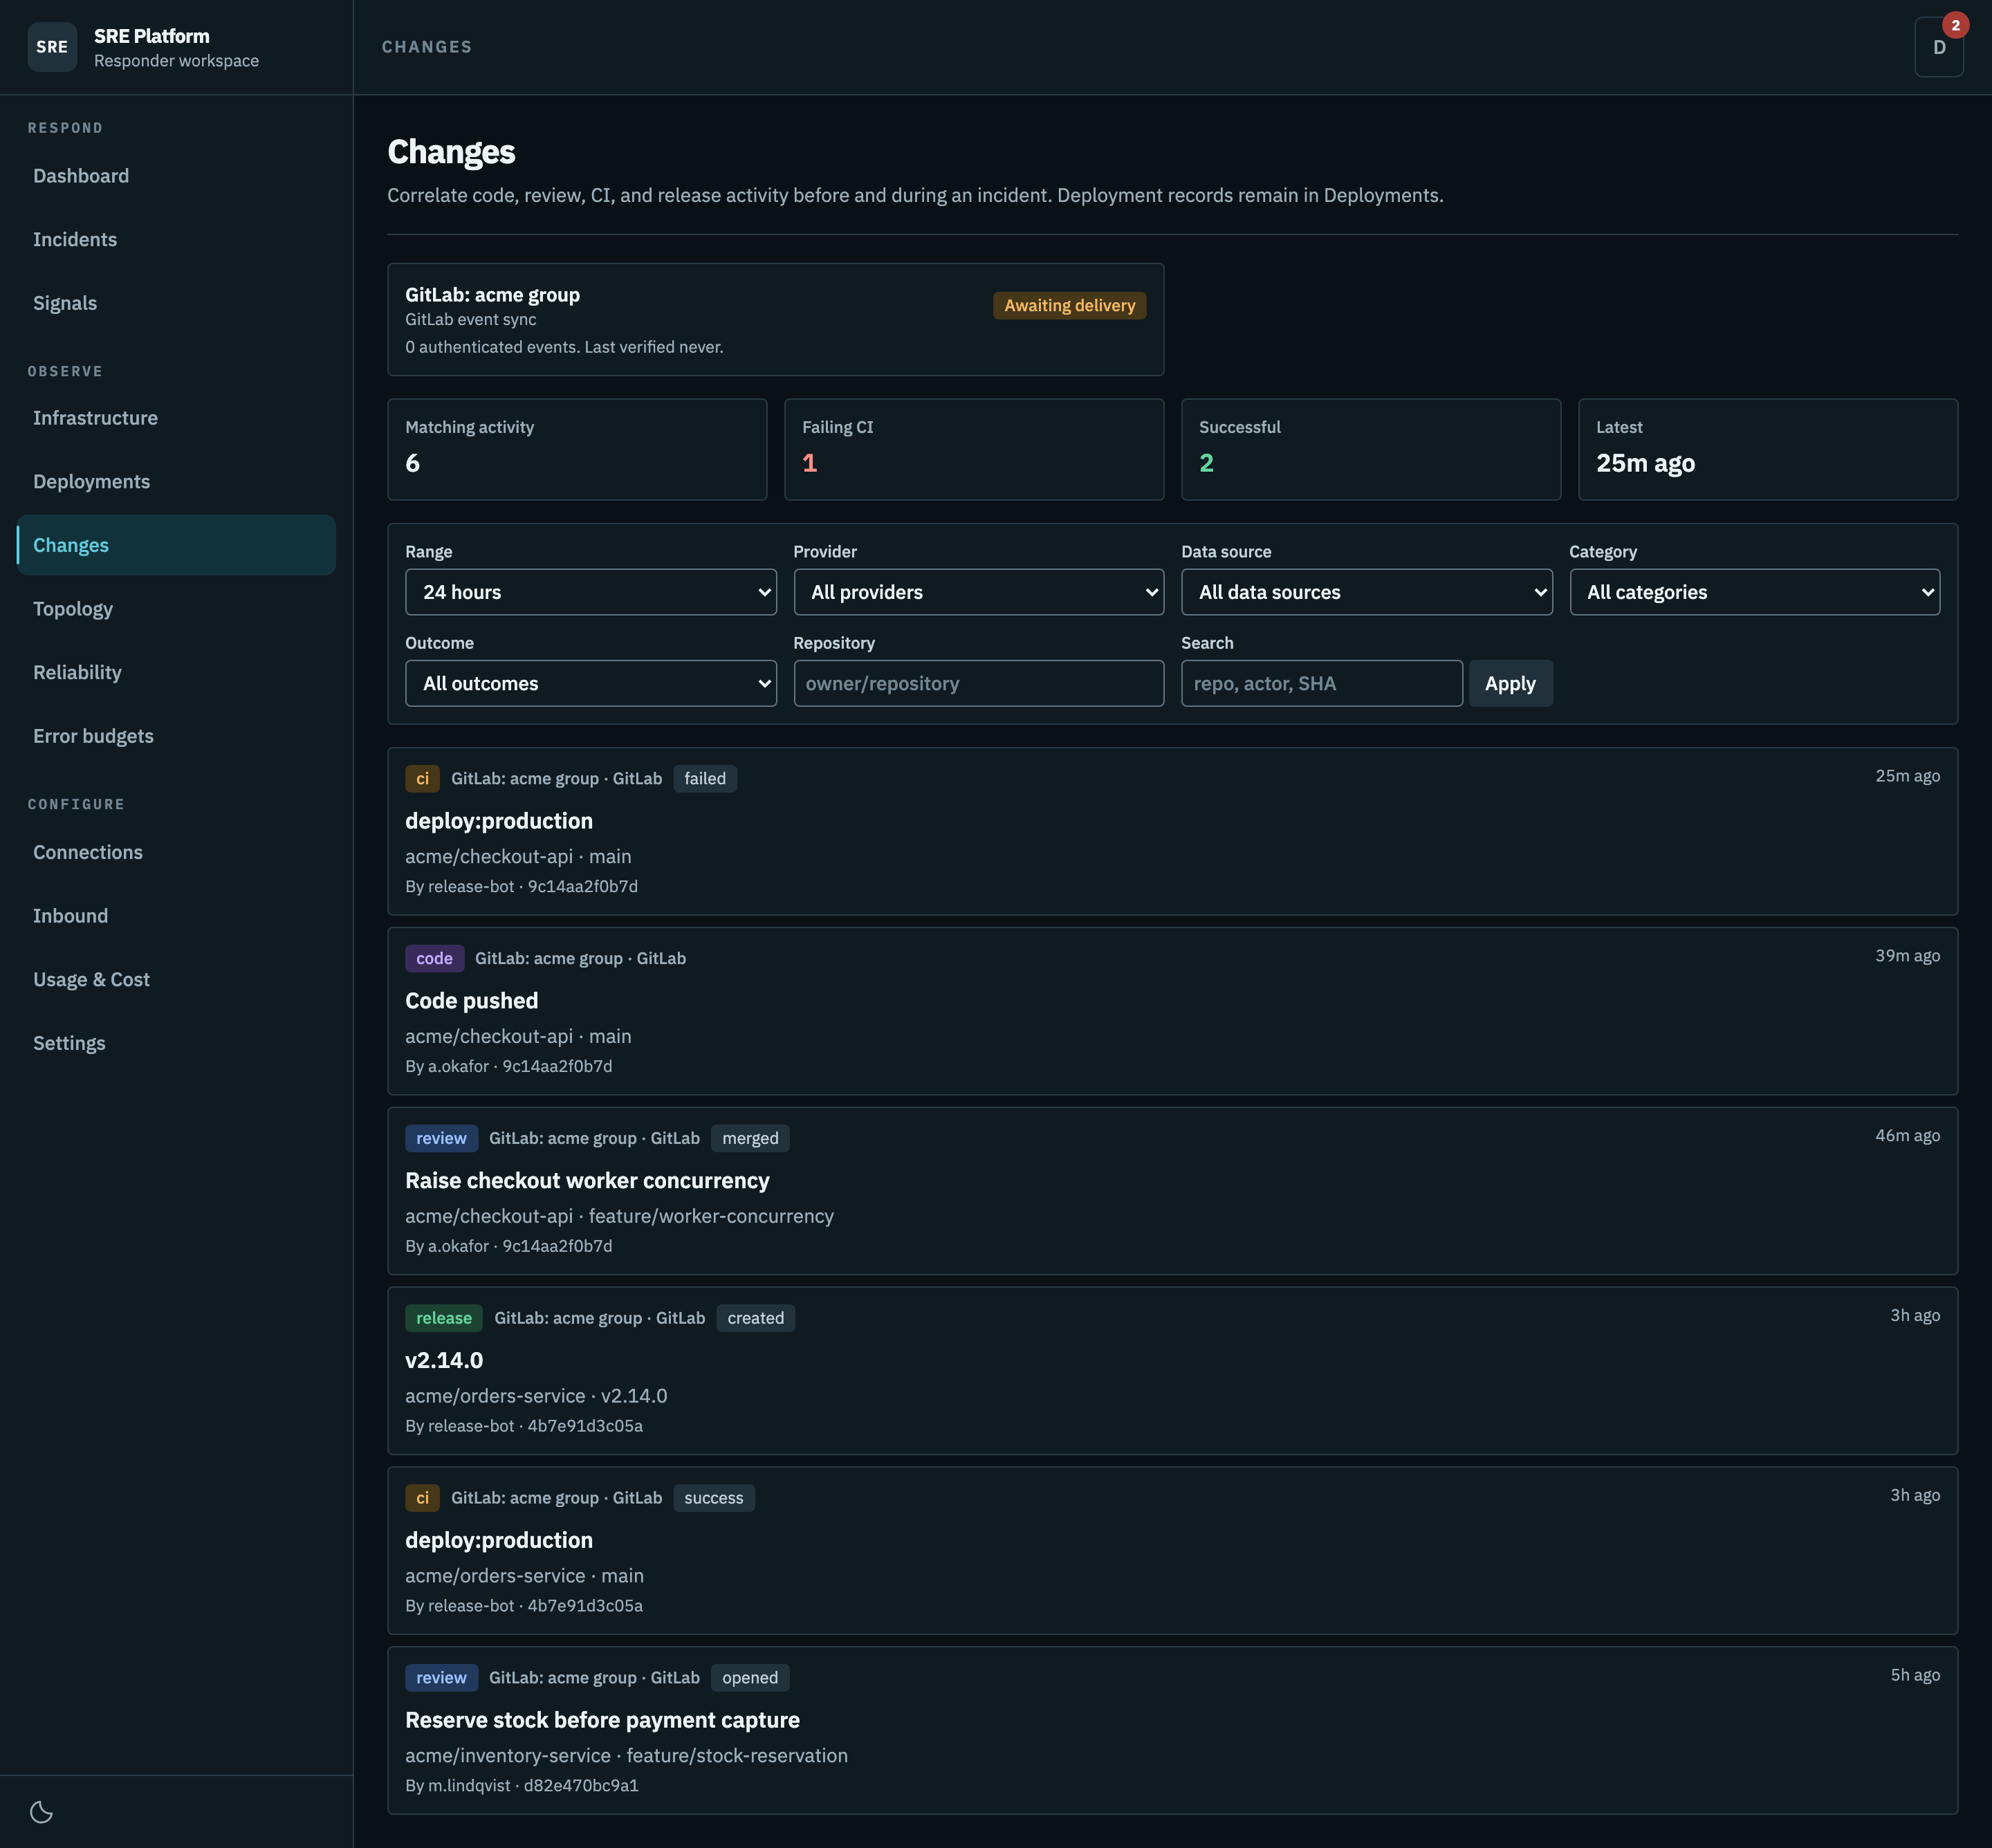Open Reserve stock before payment capture
The width and height of the screenshot is (1992, 1848).
tap(1172, 1731)
